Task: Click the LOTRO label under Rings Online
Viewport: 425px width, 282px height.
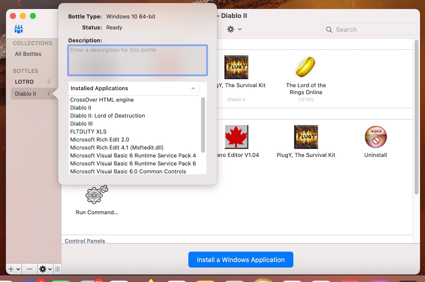Action: point(306,99)
